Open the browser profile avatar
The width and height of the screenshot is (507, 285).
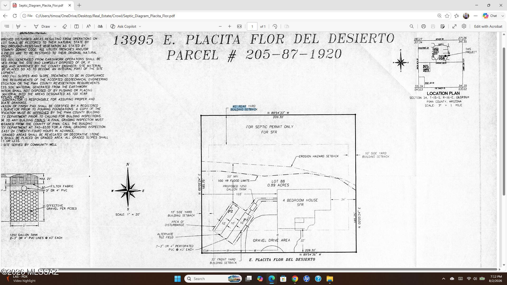pos(466,16)
